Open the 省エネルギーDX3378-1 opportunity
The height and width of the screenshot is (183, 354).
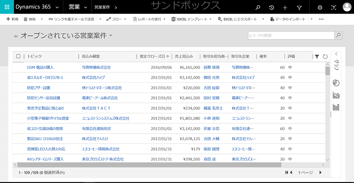point(45,78)
